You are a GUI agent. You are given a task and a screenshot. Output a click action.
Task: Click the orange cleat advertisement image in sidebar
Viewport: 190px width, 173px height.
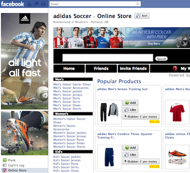(25, 133)
